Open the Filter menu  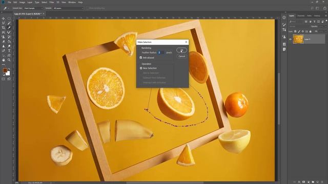52,2
